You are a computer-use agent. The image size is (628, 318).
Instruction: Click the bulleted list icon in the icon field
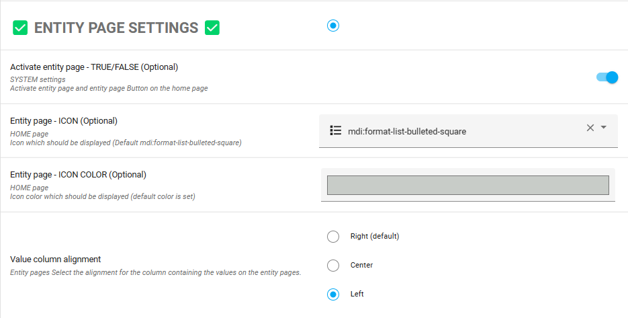click(336, 130)
